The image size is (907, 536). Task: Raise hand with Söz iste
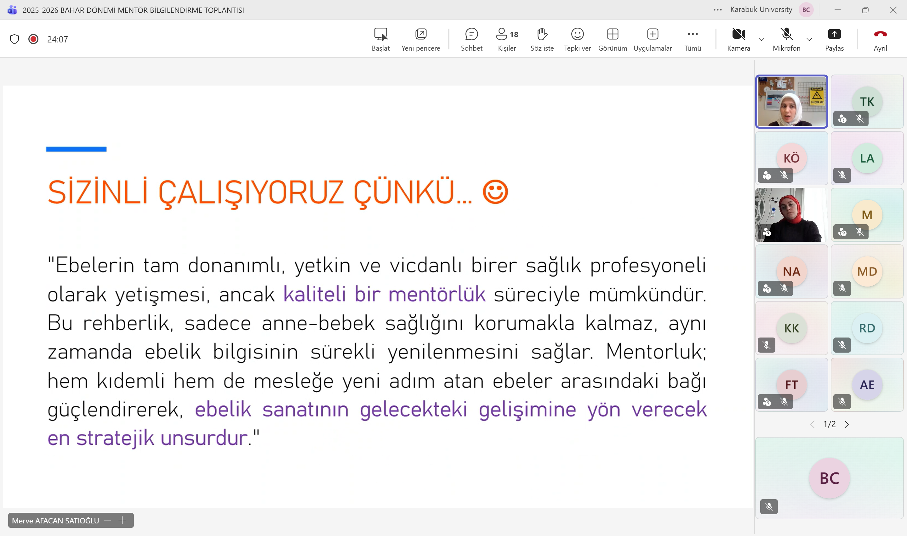click(542, 39)
